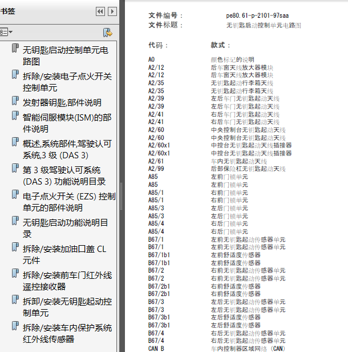The width and height of the screenshot is (348, 352).
Task: Open bookmark 无钥匙启动功能说明目录
Action: tap(65, 228)
